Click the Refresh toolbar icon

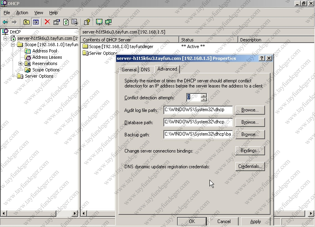click(x=66, y=22)
